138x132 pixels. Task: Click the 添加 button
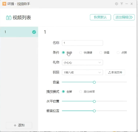click(x=19, y=125)
